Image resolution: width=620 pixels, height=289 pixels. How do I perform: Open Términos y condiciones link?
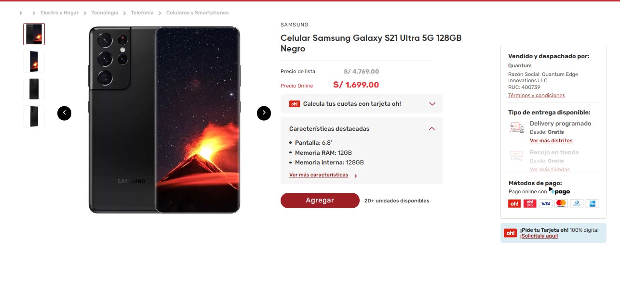pos(537,96)
